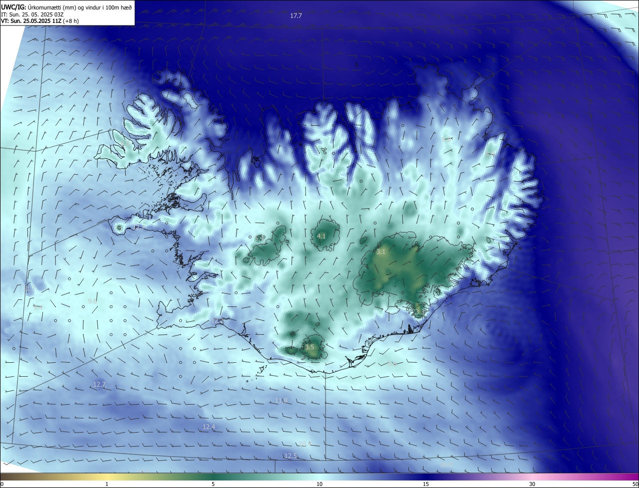
Task: Click the colorbar at the 30 tick
Action: coord(532,484)
